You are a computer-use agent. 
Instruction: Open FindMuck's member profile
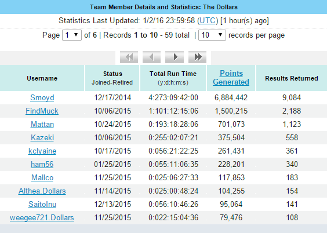[x=42, y=111]
